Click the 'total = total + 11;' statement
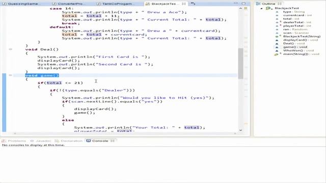326x183 pixels. click(91, 16)
